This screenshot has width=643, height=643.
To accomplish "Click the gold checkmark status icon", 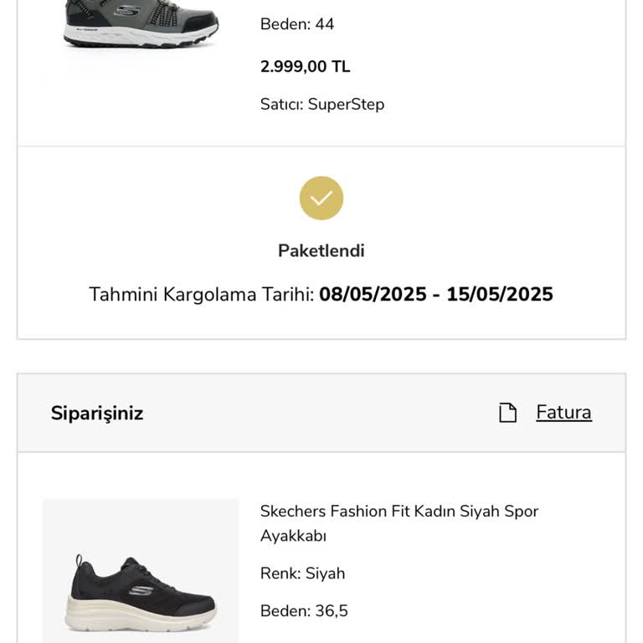I will (x=321, y=198).
